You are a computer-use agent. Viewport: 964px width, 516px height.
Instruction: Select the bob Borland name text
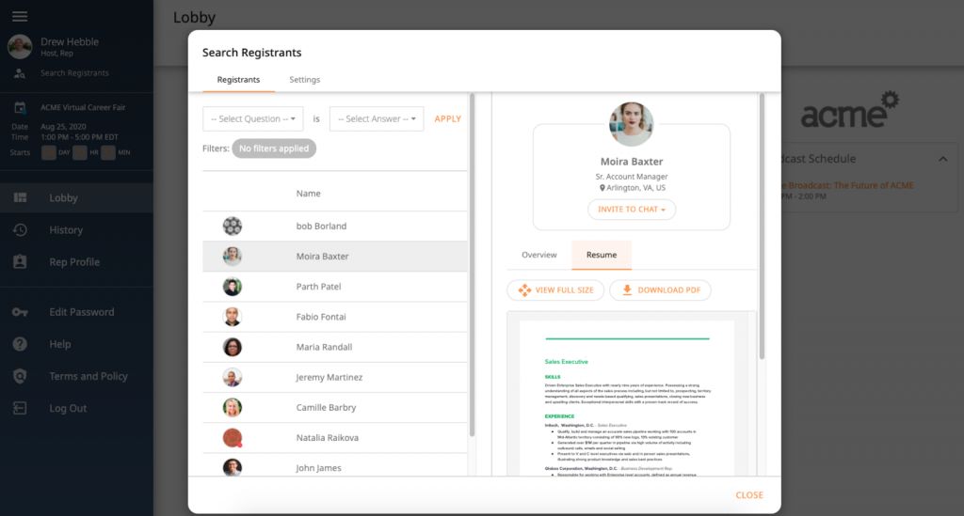322,226
